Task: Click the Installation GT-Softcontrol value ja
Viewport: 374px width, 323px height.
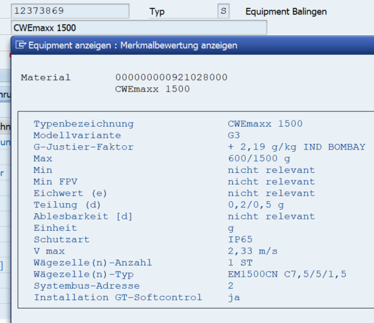Action: click(x=234, y=297)
